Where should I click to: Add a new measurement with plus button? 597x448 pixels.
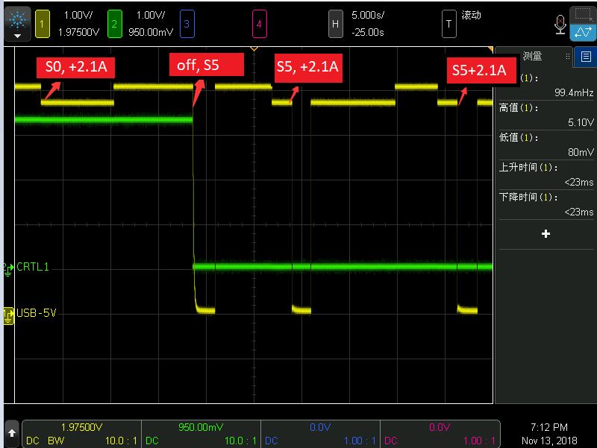[x=546, y=233]
